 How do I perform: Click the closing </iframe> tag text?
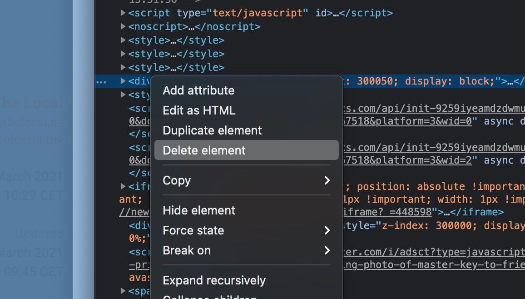click(x=477, y=212)
